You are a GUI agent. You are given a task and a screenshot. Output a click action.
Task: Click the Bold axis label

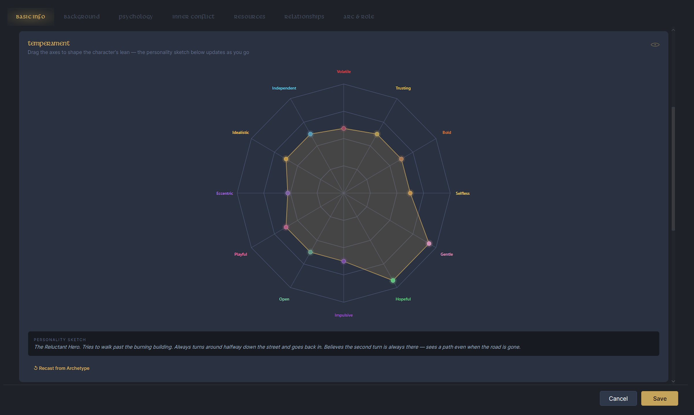(x=446, y=133)
